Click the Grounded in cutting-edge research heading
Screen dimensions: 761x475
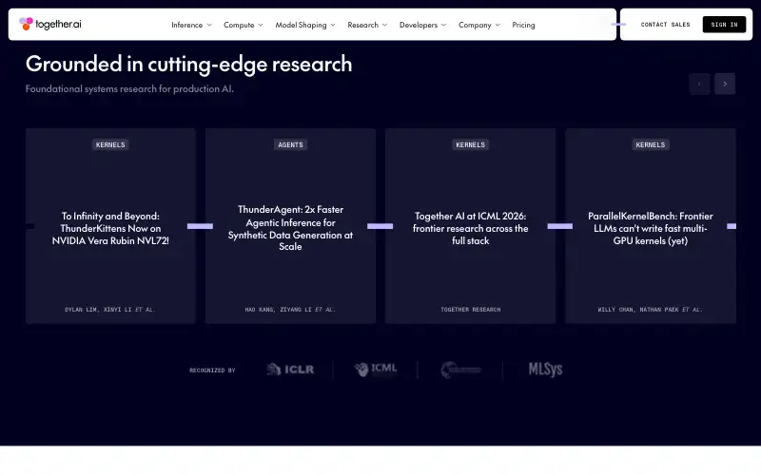pyautogui.click(x=188, y=64)
